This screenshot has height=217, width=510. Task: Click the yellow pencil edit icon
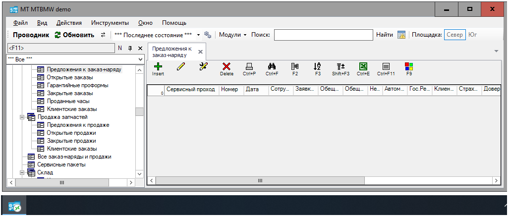coord(180,67)
